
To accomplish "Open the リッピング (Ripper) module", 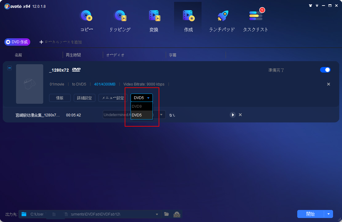I will [x=120, y=21].
